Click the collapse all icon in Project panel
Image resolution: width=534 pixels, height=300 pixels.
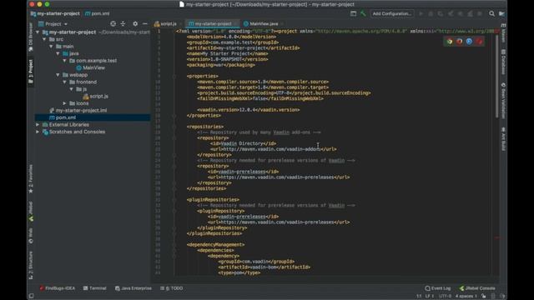(x=123, y=24)
